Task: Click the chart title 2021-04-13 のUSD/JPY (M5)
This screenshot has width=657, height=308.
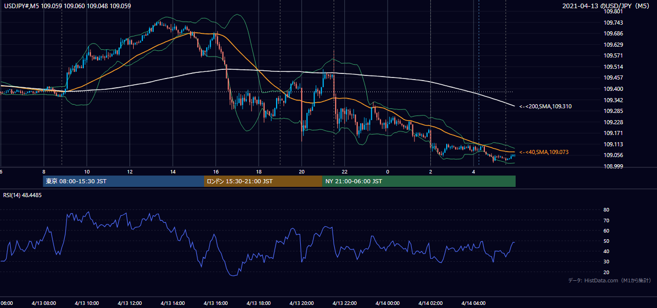Action: (x=607, y=6)
